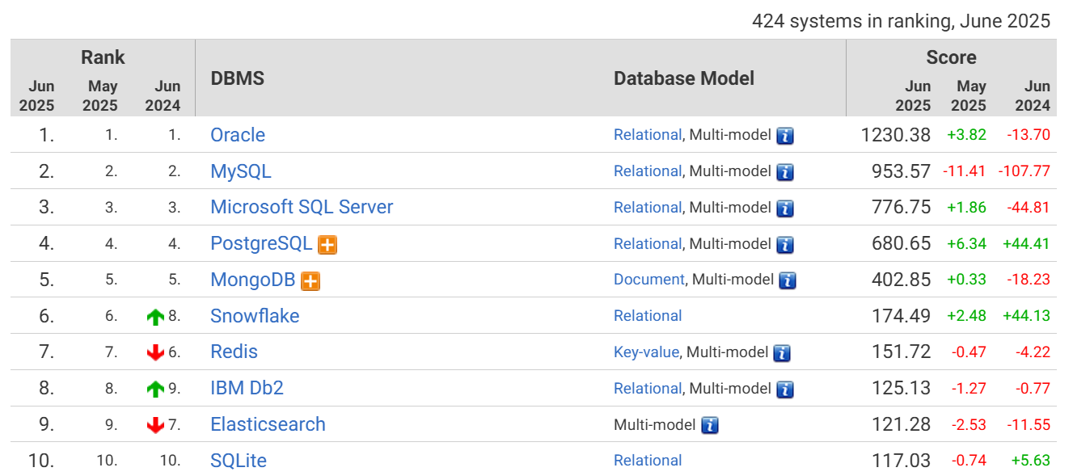Open the Oracle DBMS link

(x=238, y=135)
